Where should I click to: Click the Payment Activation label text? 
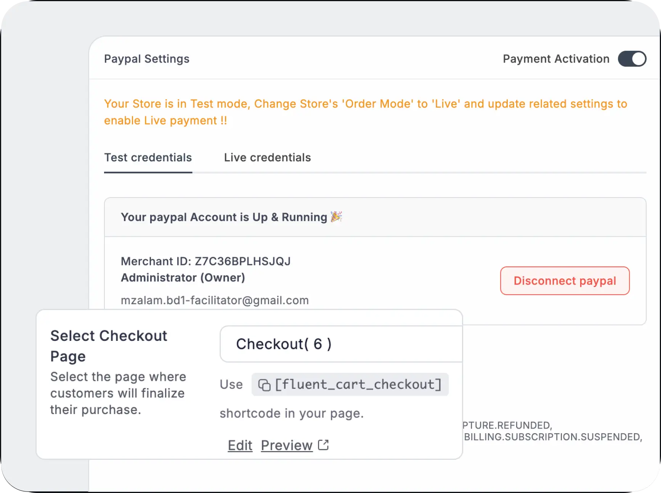pos(556,59)
